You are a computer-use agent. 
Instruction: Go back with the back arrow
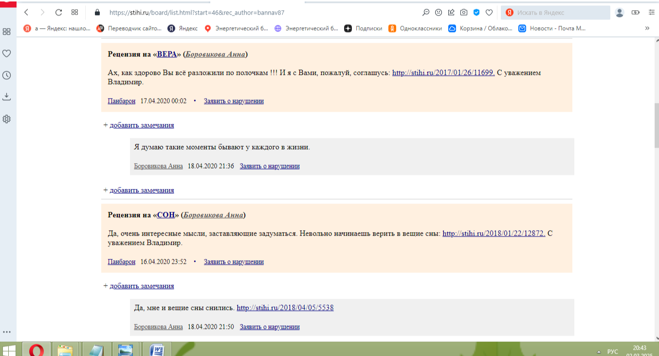coord(26,12)
